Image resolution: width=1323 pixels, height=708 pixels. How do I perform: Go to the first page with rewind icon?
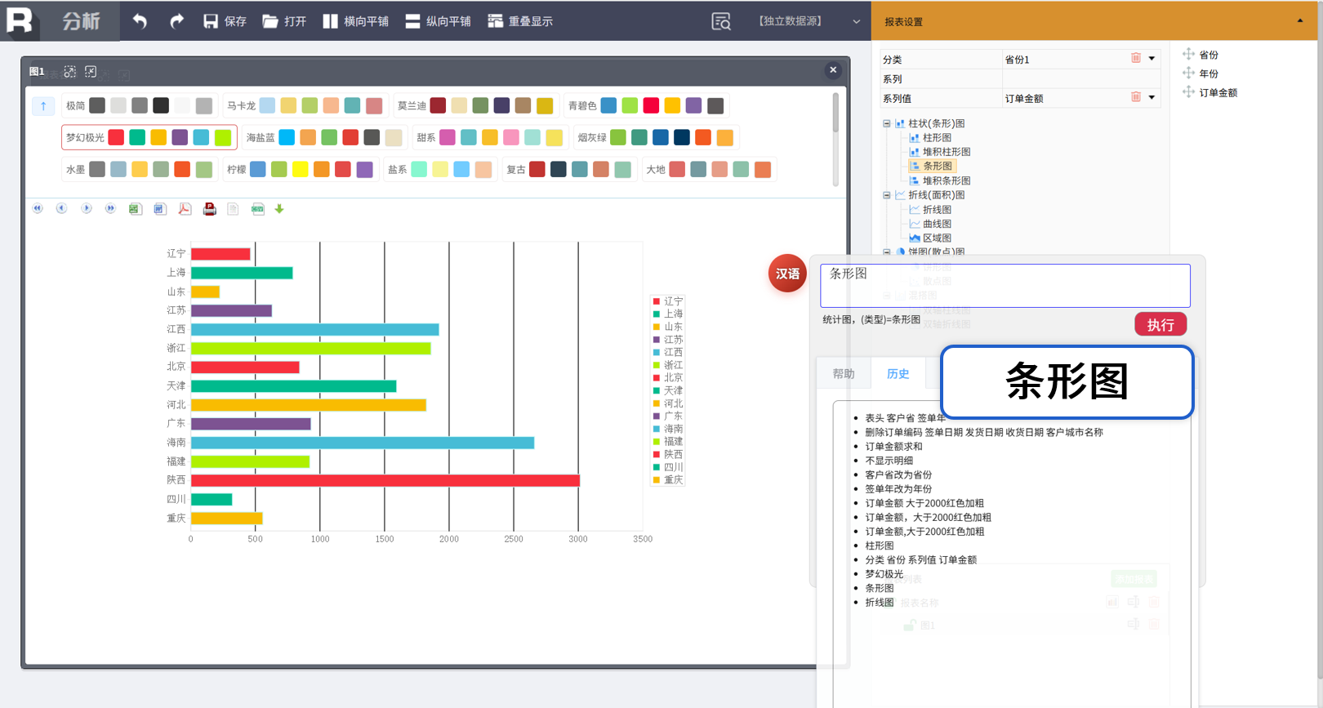click(x=38, y=209)
